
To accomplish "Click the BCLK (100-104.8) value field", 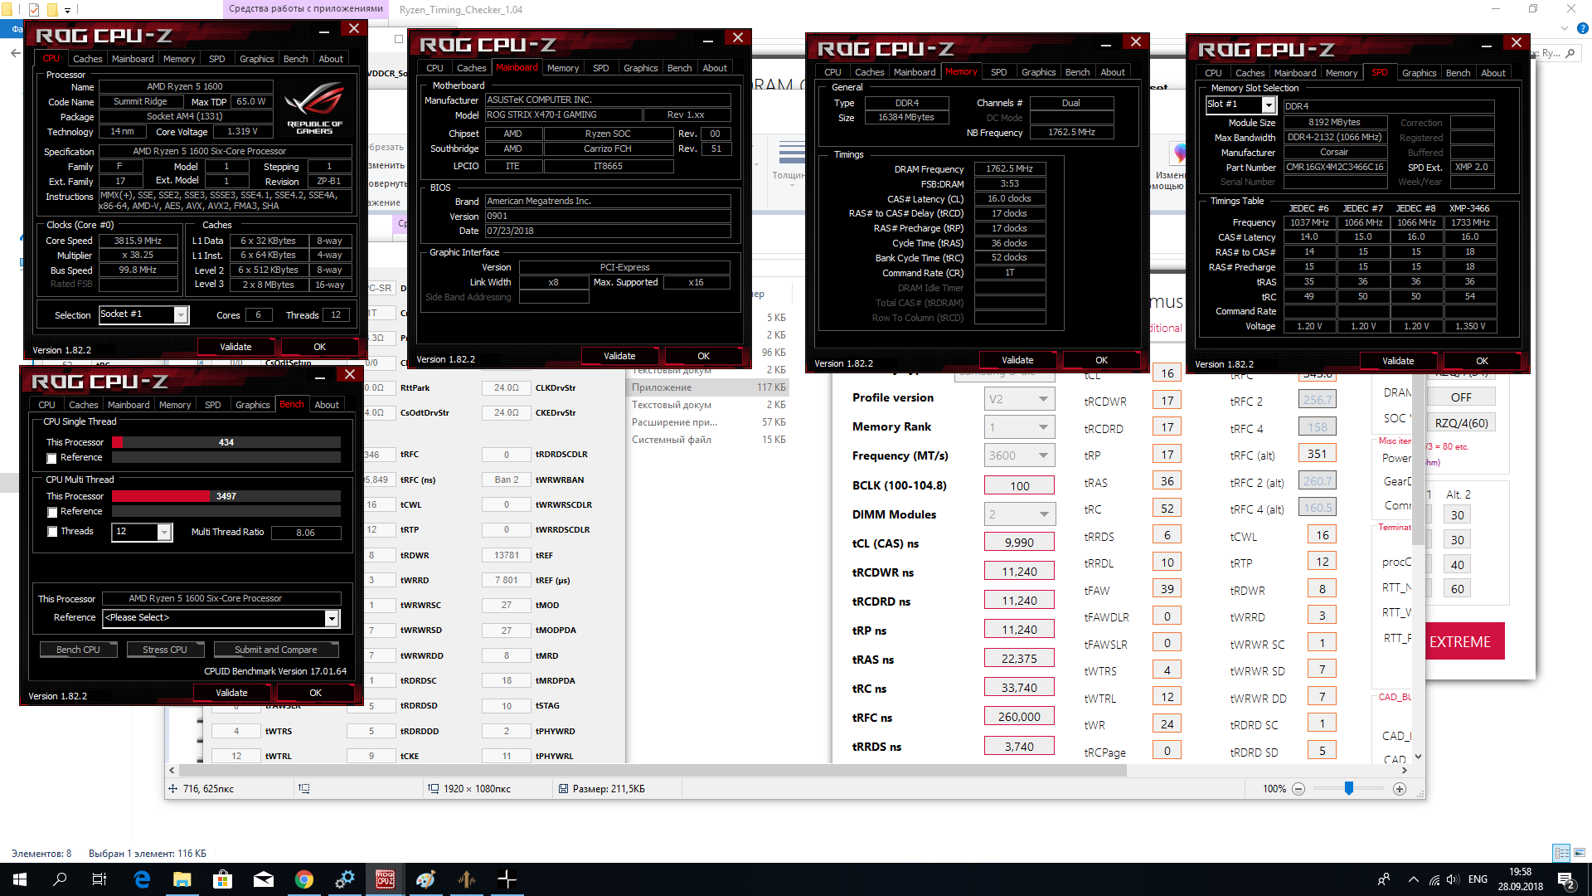I will coord(1019,486).
